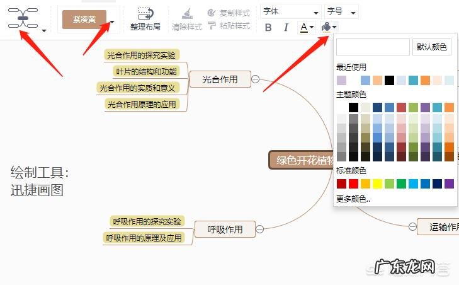Viewport: 459px width, 285px height.
Task: Collapse the 光合作用 branch node
Action: coord(255,79)
